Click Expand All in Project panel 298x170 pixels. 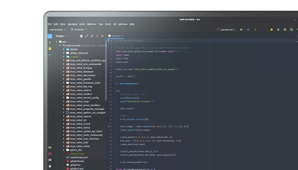tap(86, 36)
